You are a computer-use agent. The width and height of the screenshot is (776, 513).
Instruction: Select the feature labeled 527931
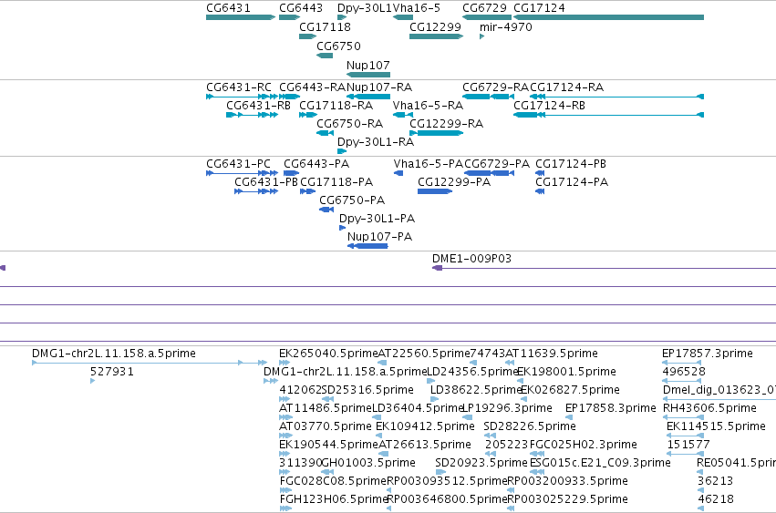tap(112, 372)
